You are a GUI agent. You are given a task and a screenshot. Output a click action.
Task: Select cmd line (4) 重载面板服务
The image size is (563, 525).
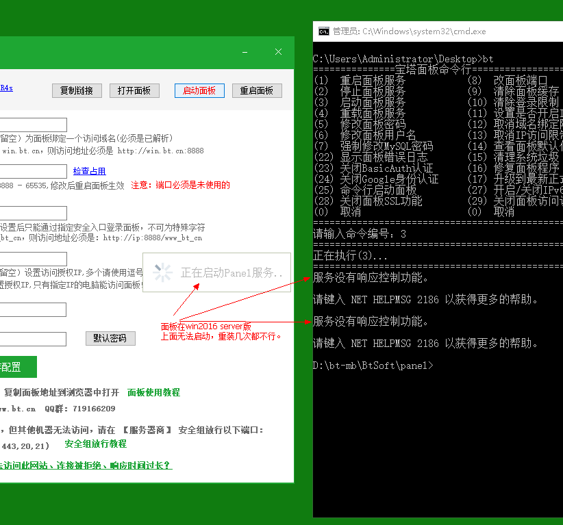(360, 114)
